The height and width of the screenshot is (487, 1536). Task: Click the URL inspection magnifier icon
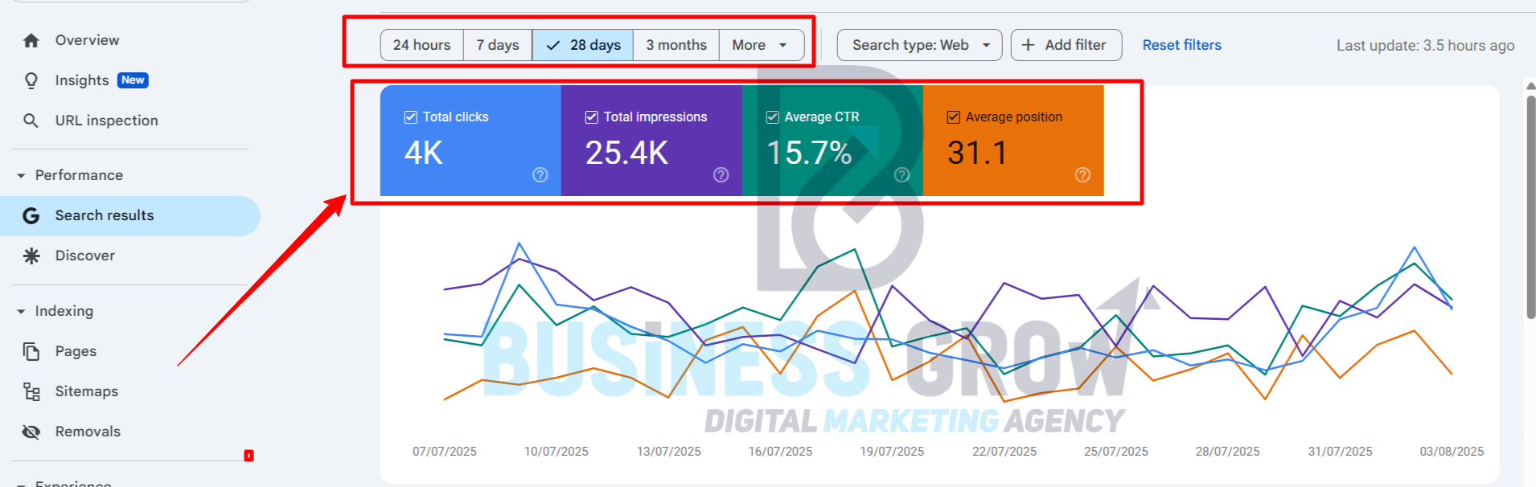pyautogui.click(x=31, y=121)
